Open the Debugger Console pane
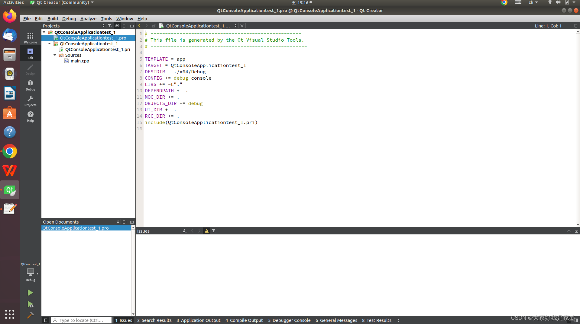580x324 pixels. 289,320
